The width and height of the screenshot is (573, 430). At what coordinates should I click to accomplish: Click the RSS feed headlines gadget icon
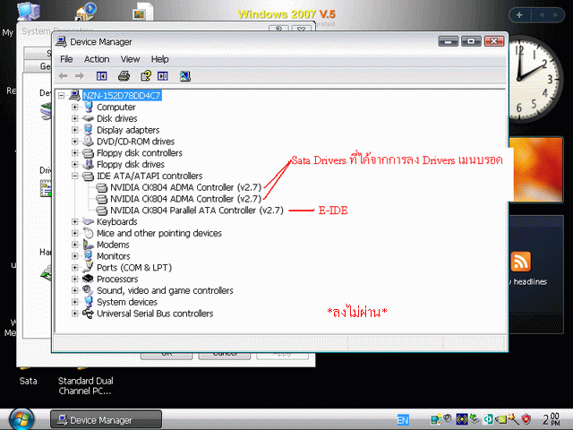(521, 262)
